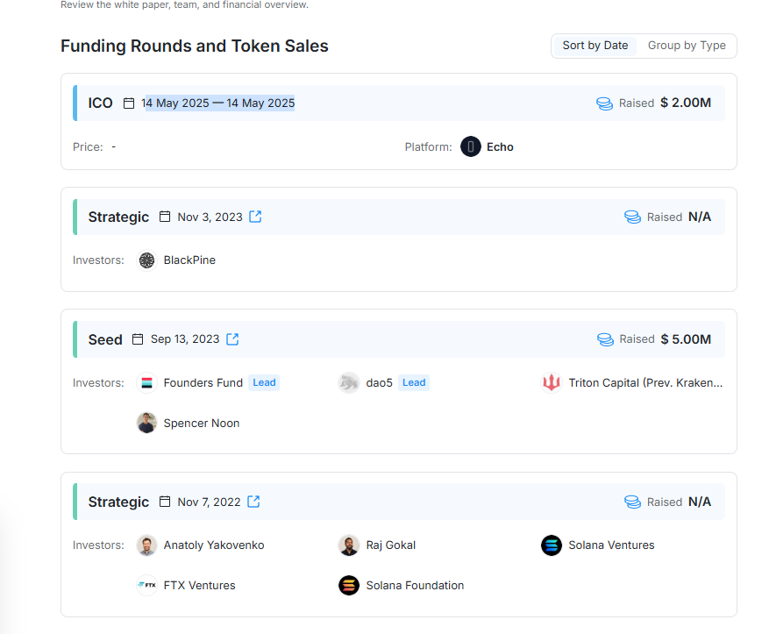Click coins icon next to Raised $ 2.00M
Viewport: 762px width, 634px height.
[x=604, y=103]
